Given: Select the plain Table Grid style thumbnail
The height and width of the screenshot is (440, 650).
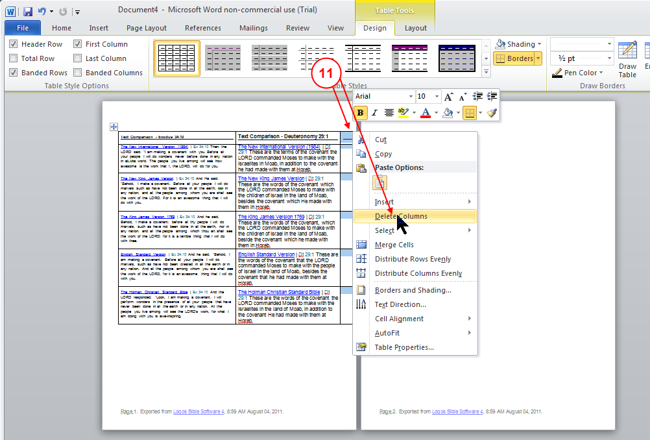Looking at the screenshot, I should (177, 58).
